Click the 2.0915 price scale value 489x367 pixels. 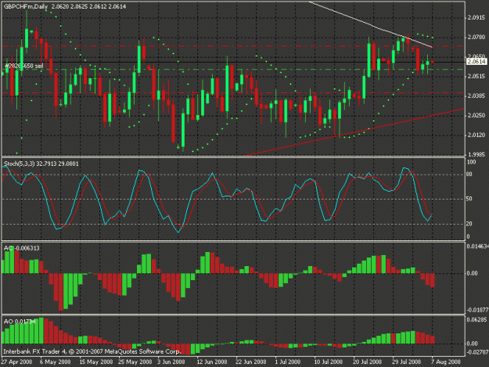pyautogui.click(x=476, y=18)
